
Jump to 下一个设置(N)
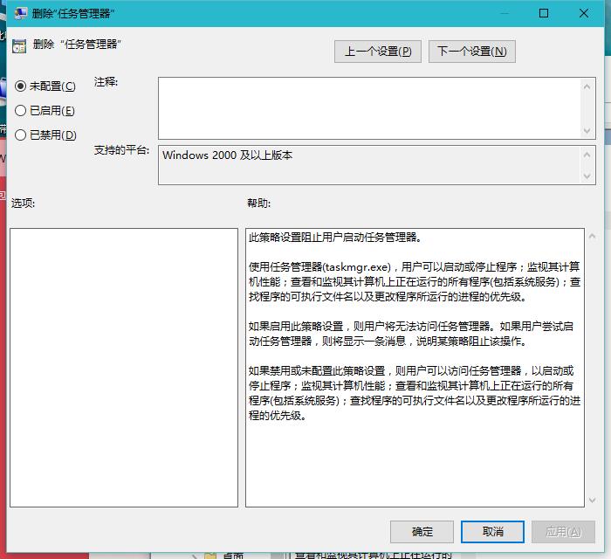471,52
